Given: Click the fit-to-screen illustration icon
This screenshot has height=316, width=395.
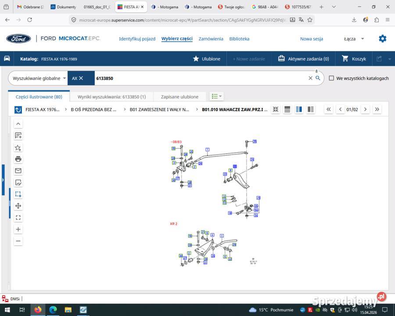Looking at the screenshot, I should (x=18, y=217).
